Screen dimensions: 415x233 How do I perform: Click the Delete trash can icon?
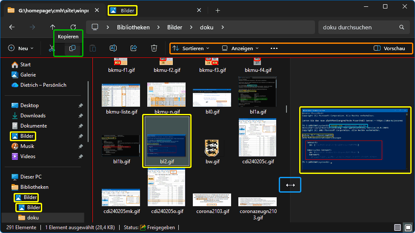click(x=154, y=48)
